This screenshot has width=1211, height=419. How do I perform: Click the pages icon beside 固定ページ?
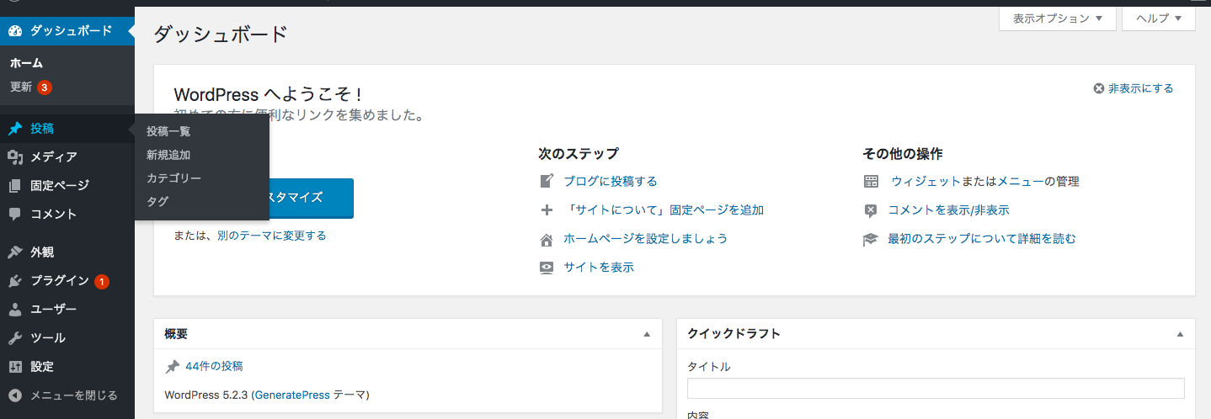tap(15, 186)
